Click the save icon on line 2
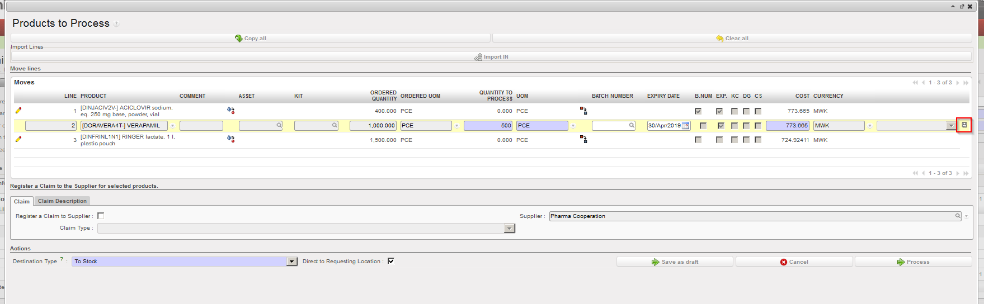Screen dimensions: 984x304 pos(964,126)
